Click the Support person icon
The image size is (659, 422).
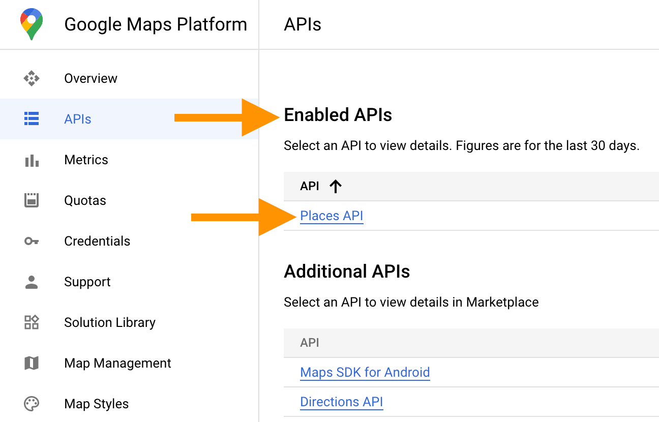coord(32,282)
